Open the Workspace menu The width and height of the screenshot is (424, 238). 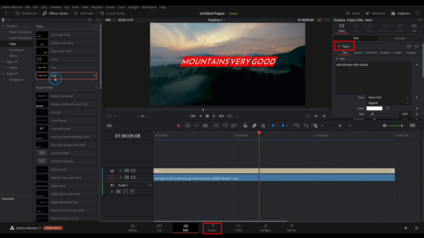point(149,7)
